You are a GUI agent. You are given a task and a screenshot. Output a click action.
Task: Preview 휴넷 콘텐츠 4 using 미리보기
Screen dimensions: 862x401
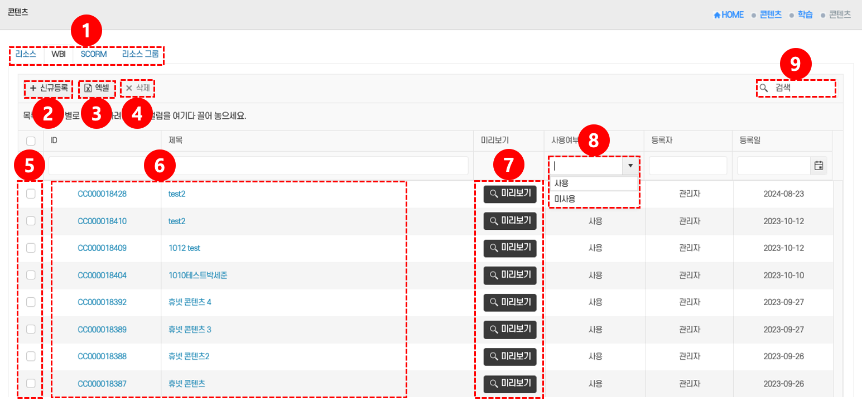coord(510,302)
